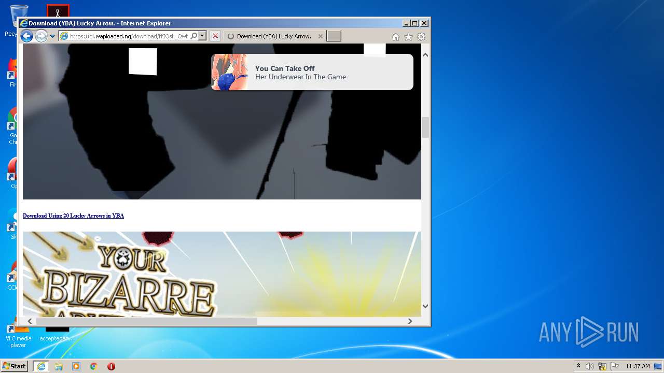
Task: Click the horizontal scrollbar right arrow
Action: point(410,321)
